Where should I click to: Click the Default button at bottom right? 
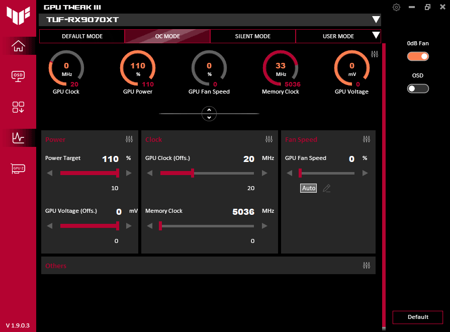pos(418,317)
